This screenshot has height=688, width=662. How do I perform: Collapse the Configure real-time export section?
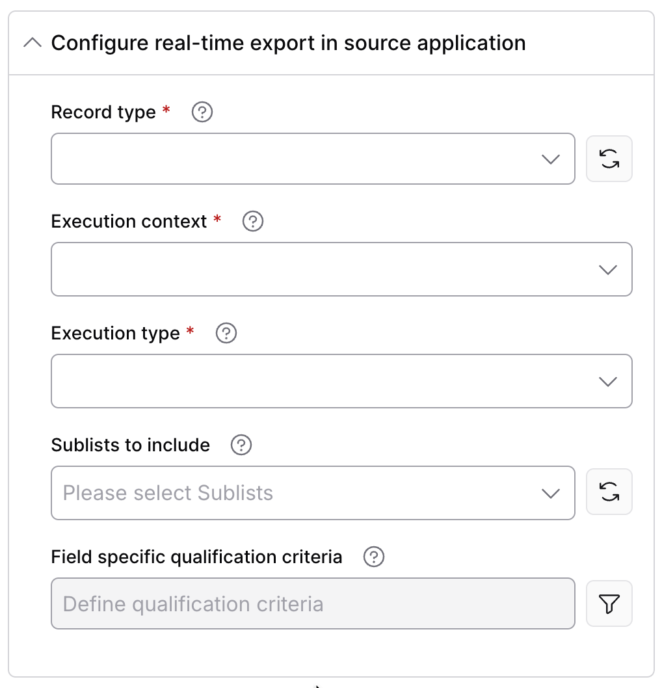32,43
